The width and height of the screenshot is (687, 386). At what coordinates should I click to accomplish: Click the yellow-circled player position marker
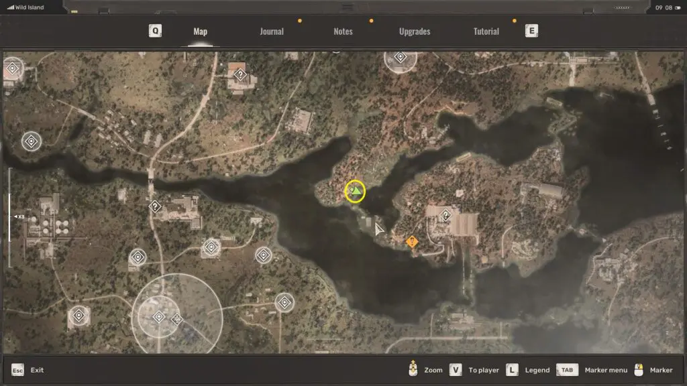coord(355,192)
